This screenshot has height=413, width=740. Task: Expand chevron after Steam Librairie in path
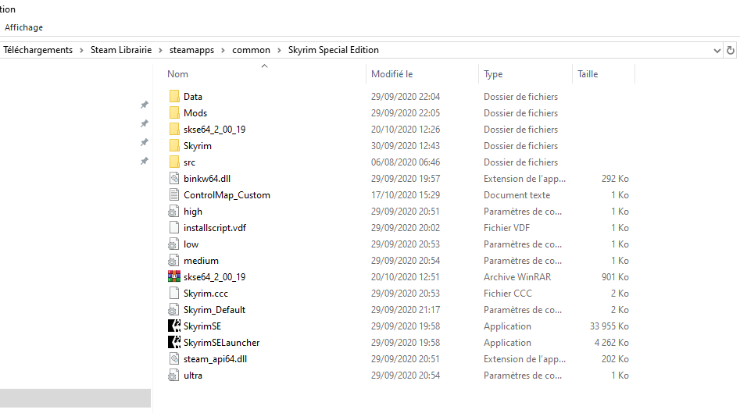coord(160,51)
